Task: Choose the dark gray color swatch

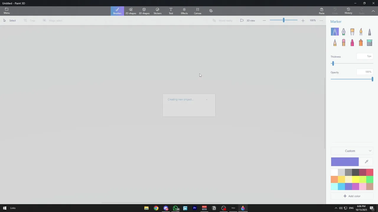Action: pyautogui.click(x=356, y=172)
